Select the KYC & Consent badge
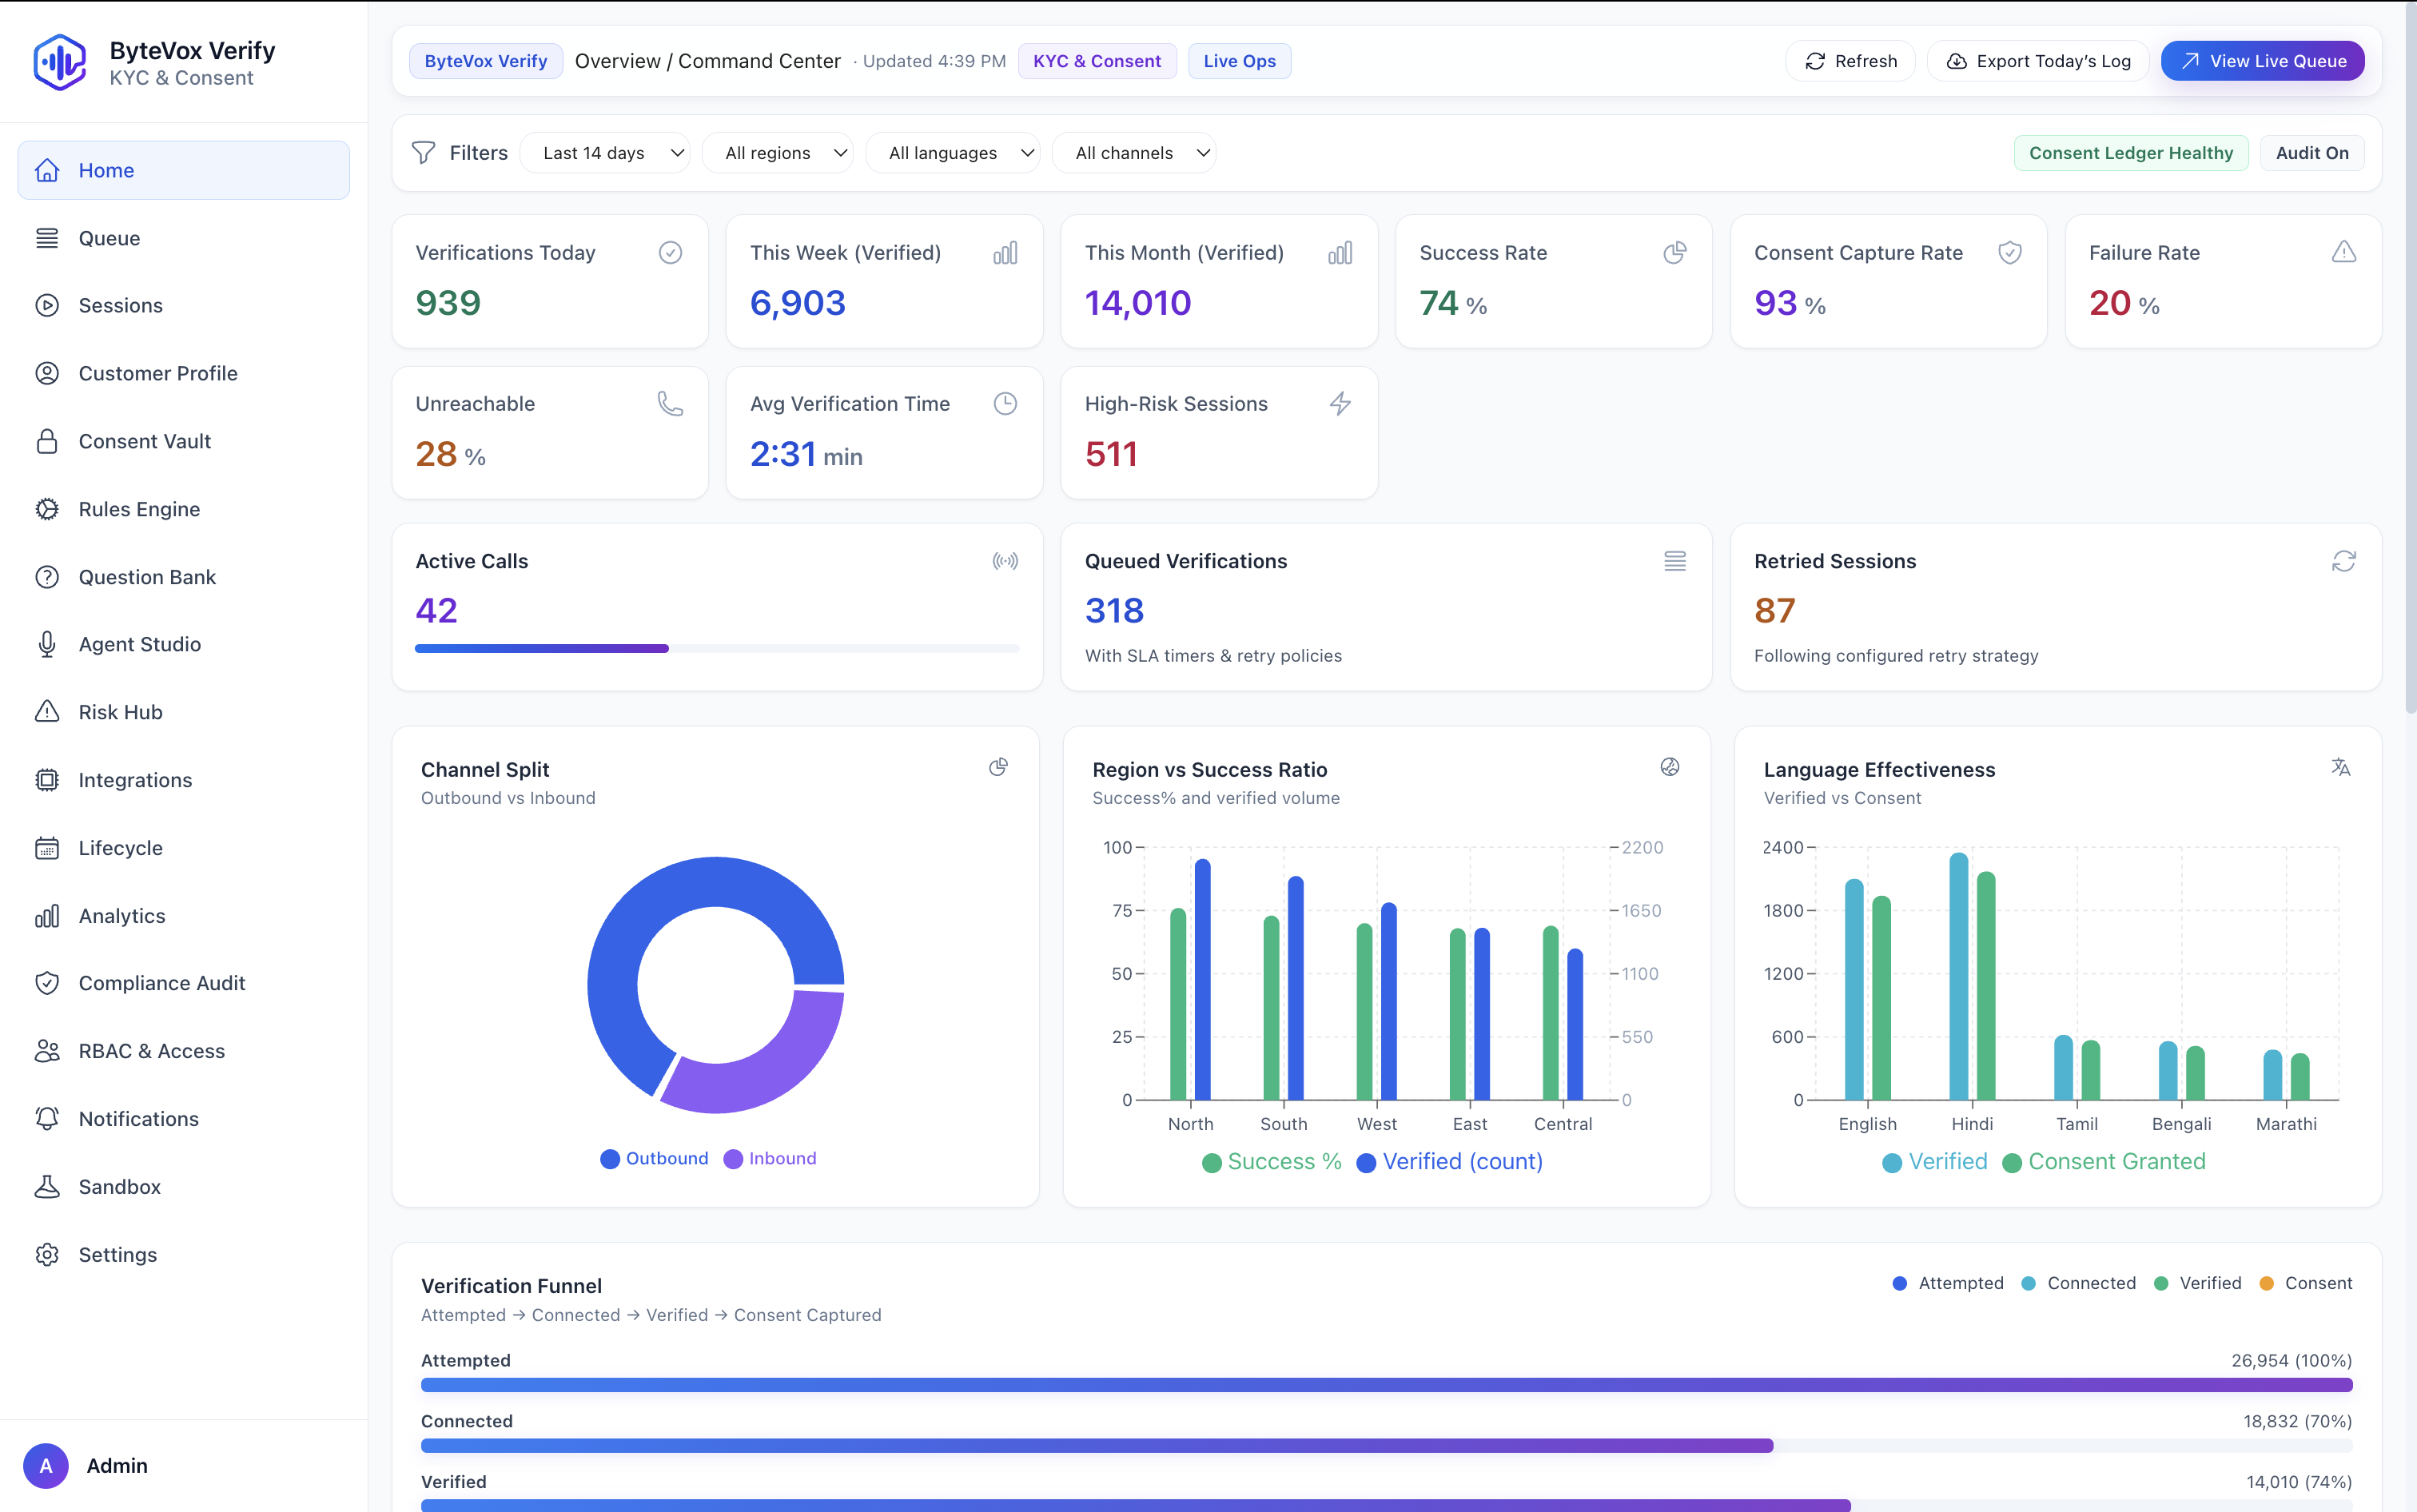 coord(1096,61)
